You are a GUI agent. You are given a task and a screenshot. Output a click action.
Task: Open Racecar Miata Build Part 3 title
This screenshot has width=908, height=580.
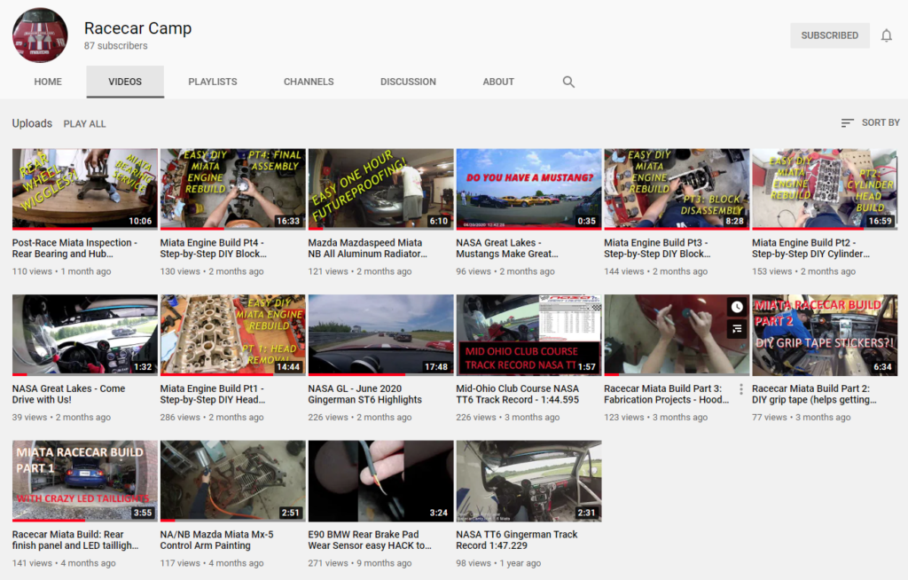[x=667, y=394]
